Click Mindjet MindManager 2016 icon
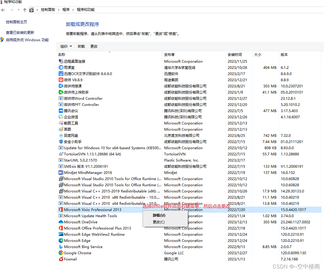324x272 pixels. pos(61,173)
